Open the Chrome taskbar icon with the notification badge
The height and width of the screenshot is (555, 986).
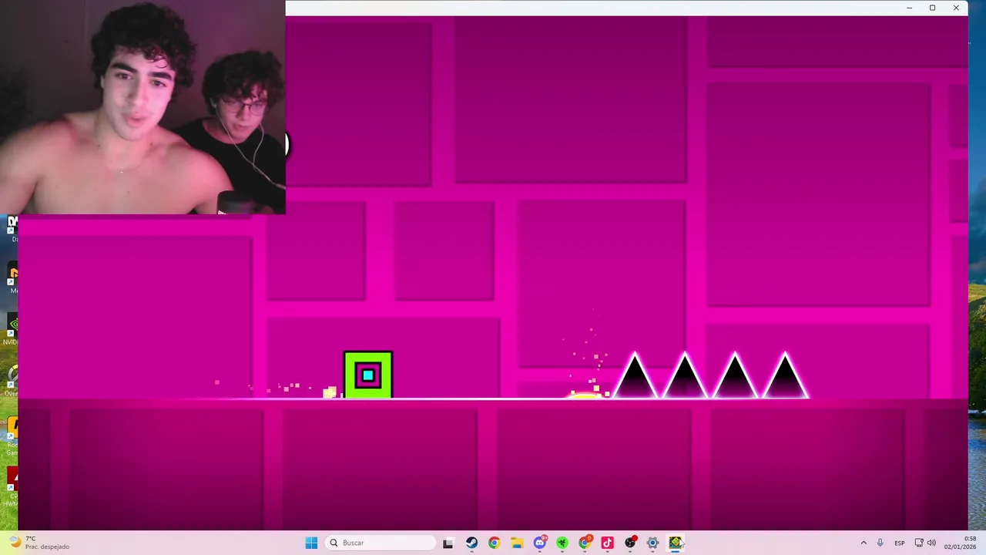(585, 543)
